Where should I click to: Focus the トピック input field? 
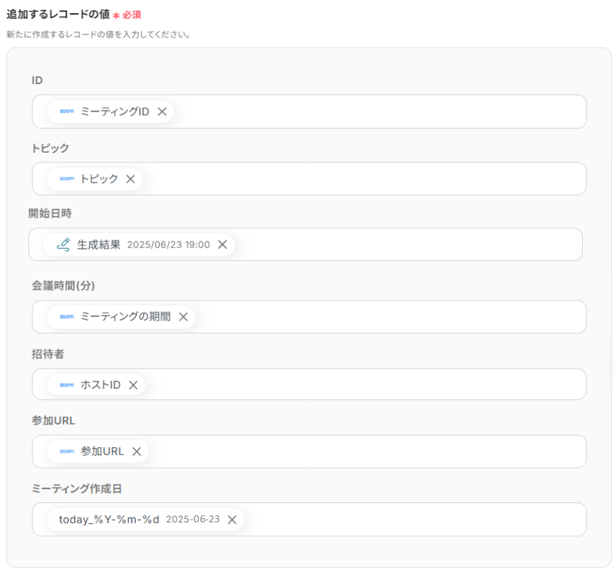coord(309,178)
